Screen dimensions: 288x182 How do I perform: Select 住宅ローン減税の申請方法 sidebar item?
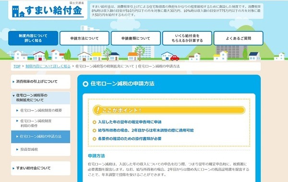(41, 136)
